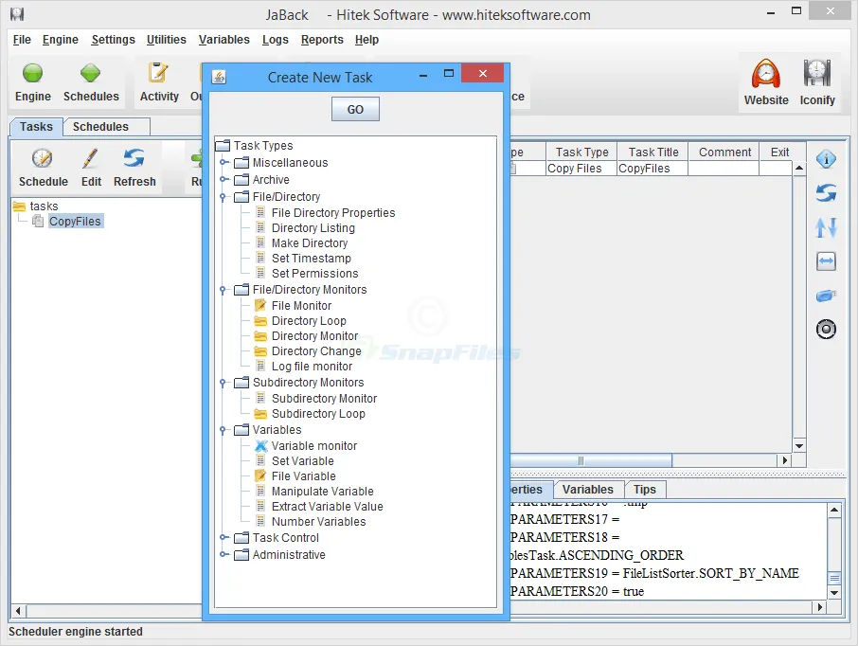Screen dimensions: 858x646
Task: Click the Engine green status icon
Action: (x=32, y=73)
